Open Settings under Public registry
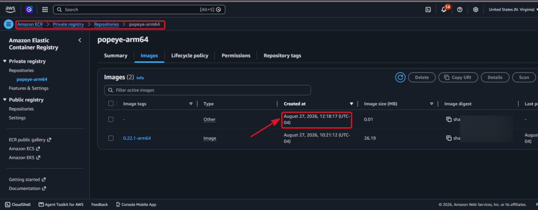The width and height of the screenshot is (538, 210). 17,118
